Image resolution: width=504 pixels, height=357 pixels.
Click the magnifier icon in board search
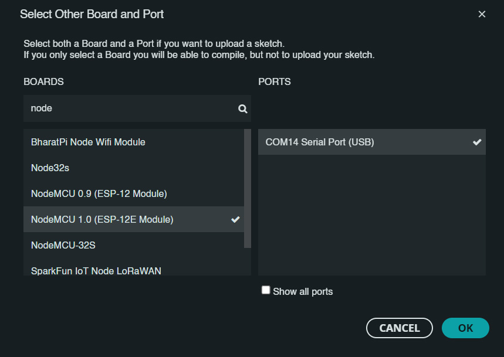click(243, 109)
